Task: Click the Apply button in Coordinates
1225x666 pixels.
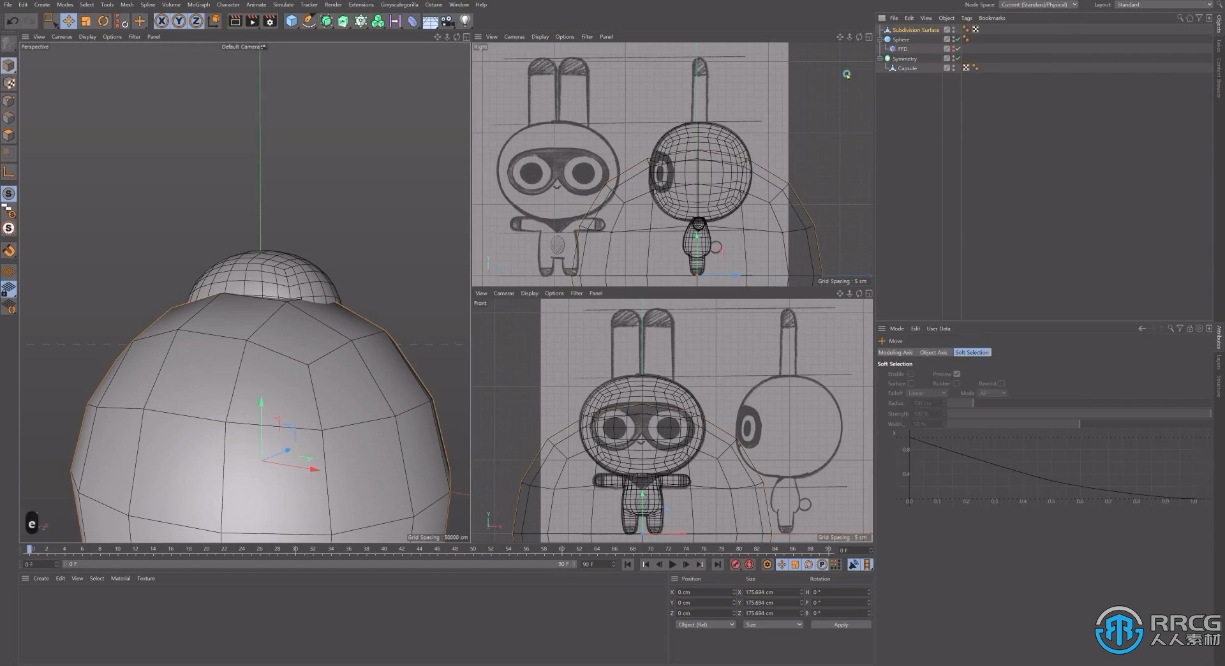Action: coord(841,625)
